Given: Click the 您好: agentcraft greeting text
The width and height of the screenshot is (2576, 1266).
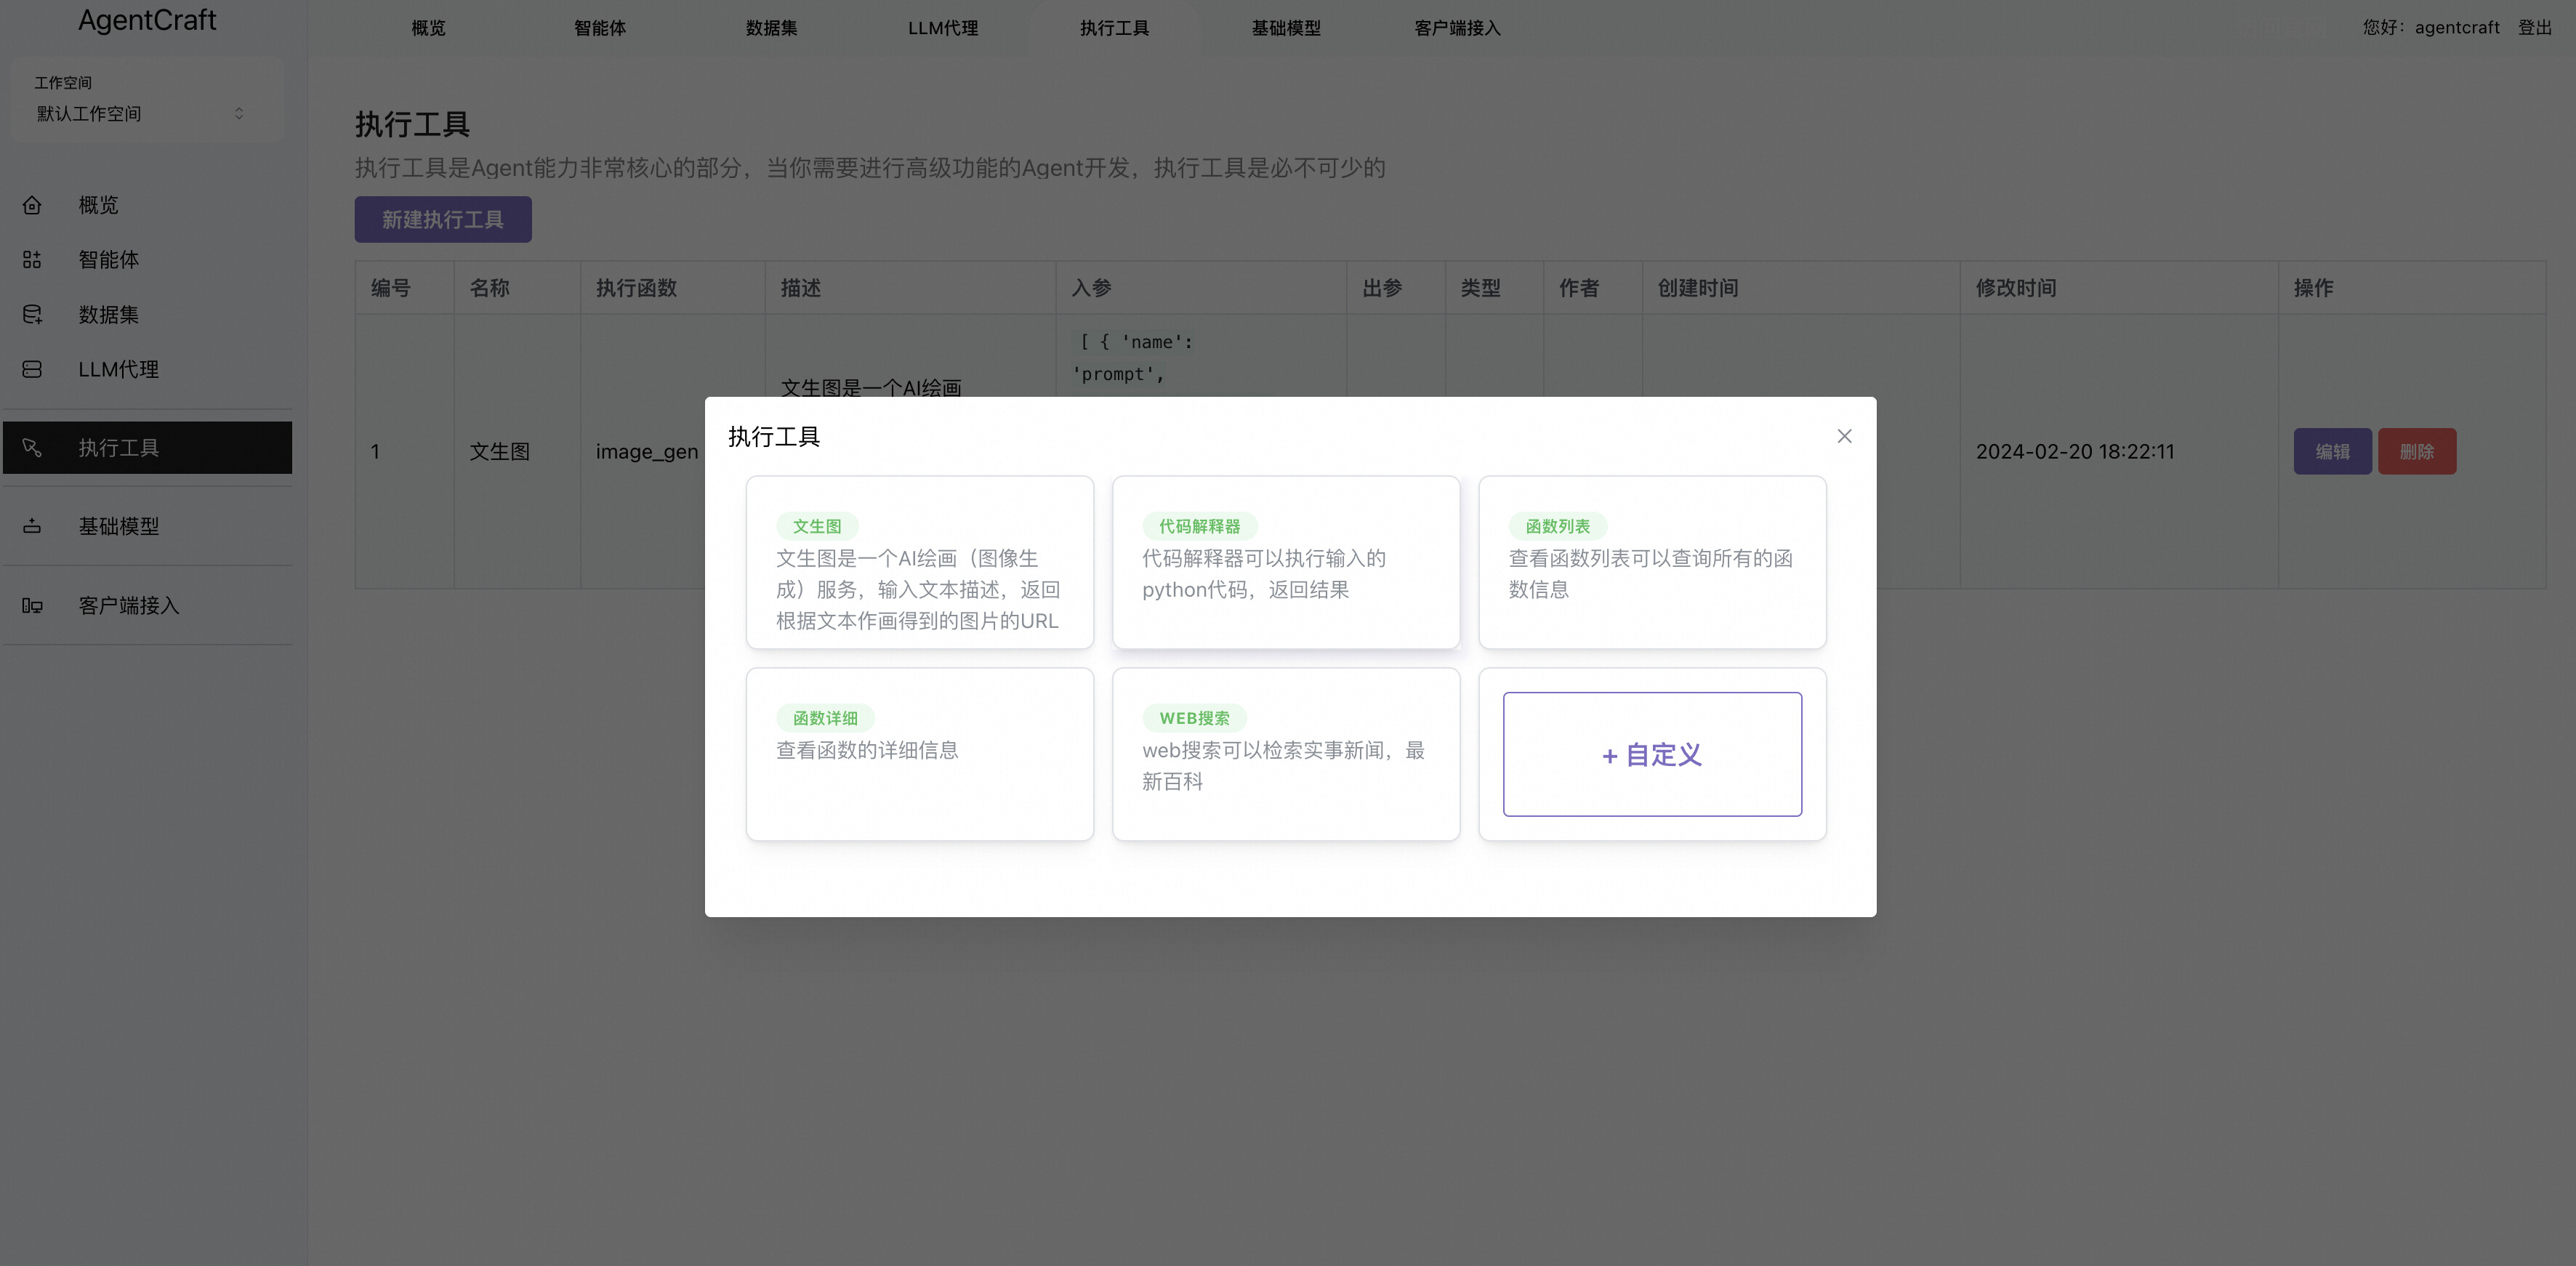Looking at the screenshot, I should [x=2430, y=28].
